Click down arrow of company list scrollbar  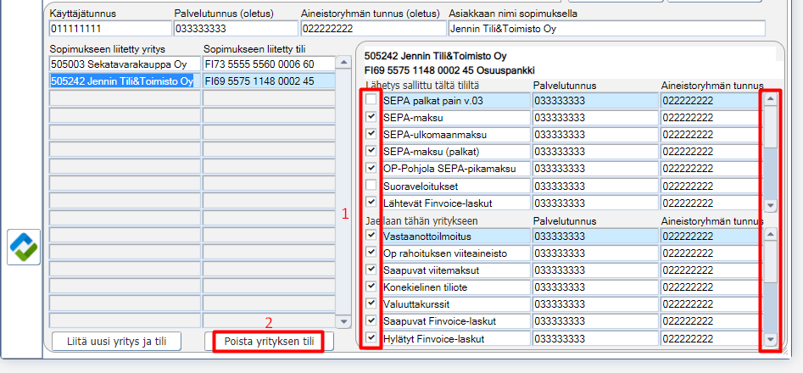343,321
